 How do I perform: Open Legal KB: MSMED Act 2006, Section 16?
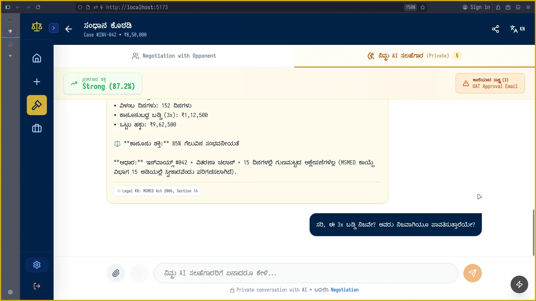pyautogui.click(x=157, y=191)
